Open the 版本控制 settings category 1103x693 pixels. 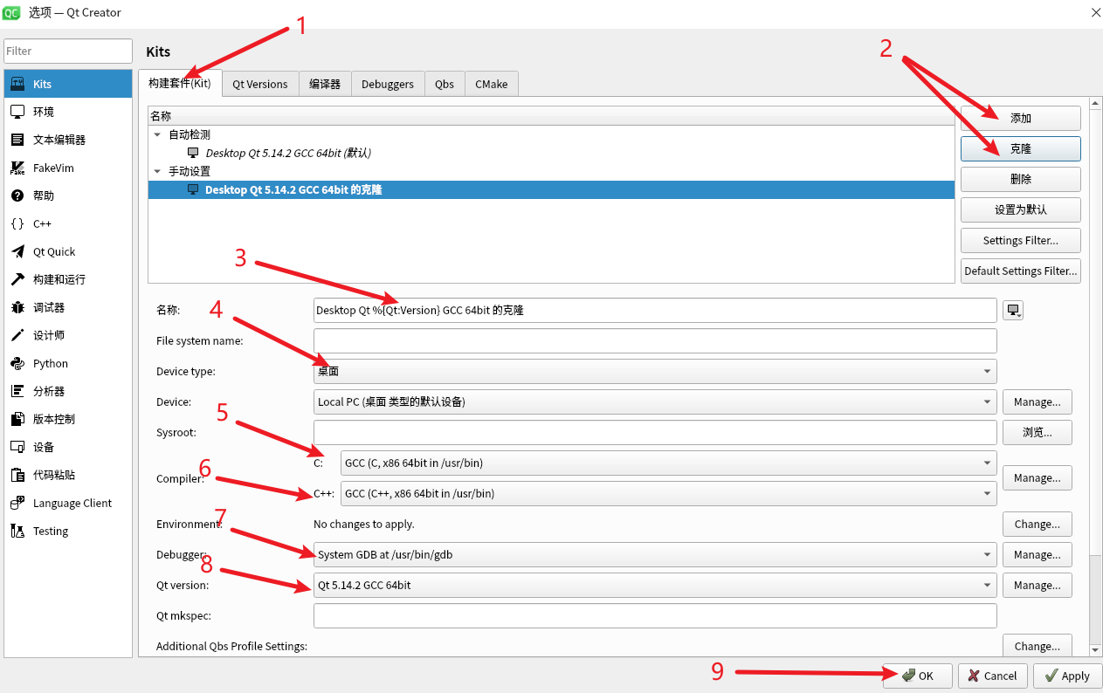tap(68, 419)
